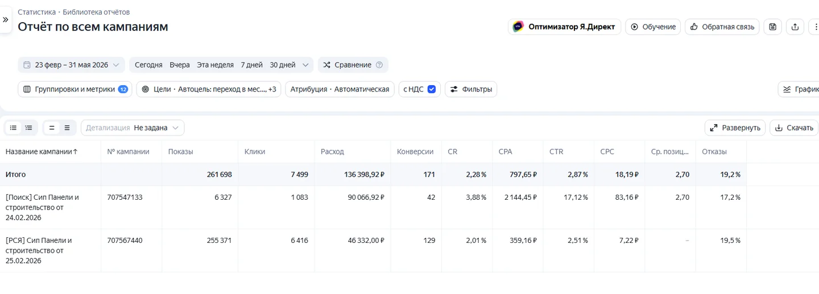Sort by Конверсии column header
This screenshot has width=819, height=294.
tap(415, 152)
